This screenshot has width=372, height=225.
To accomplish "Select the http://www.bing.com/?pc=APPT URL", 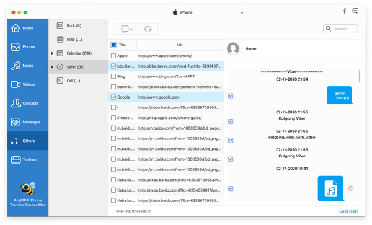I will (x=166, y=76).
